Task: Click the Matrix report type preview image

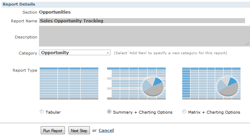Action: coord(211,84)
